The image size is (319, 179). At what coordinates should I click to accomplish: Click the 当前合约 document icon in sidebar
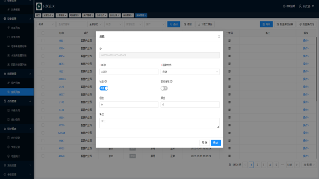coord(8,110)
